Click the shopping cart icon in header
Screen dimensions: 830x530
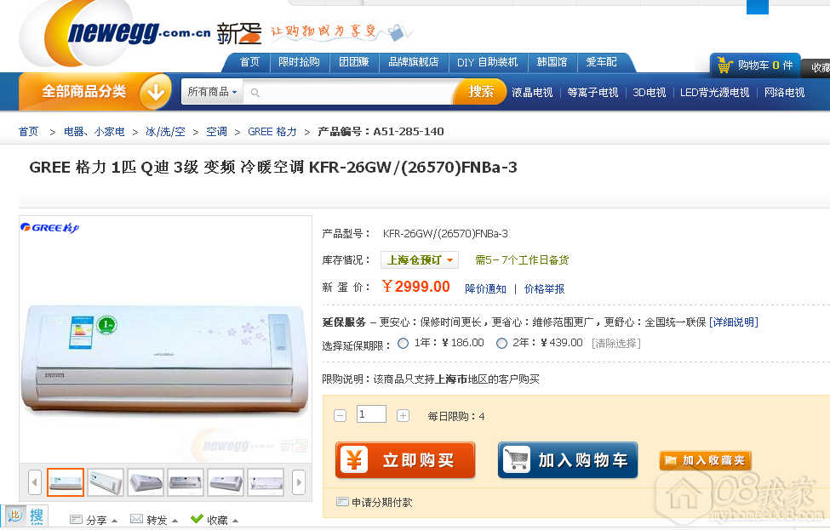pyautogui.click(x=724, y=66)
